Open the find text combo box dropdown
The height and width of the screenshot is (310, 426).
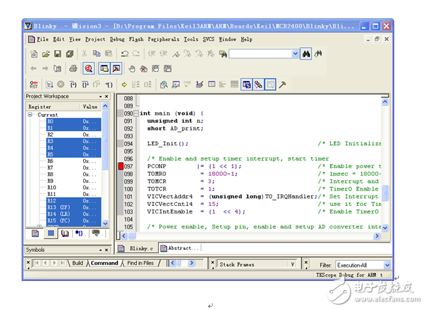[x=295, y=53]
